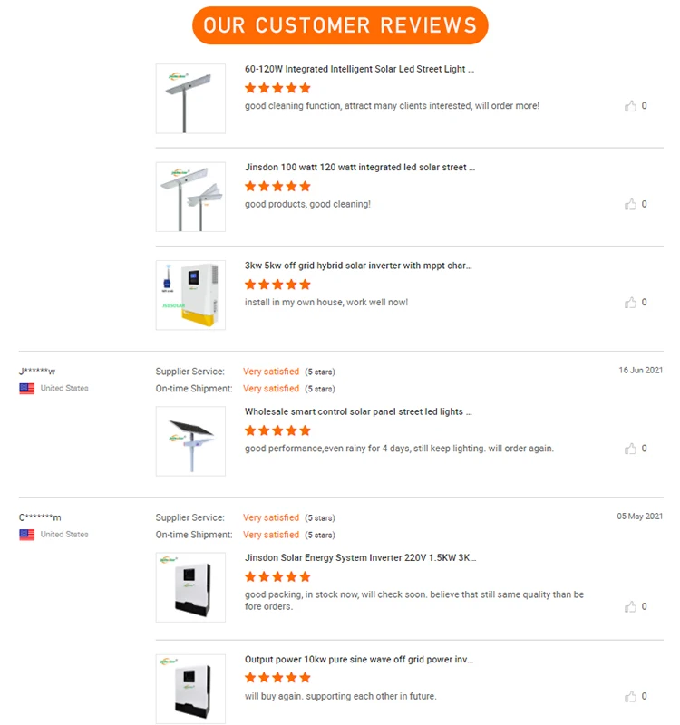Viewport: 680px width, 725px height.
Task: View the solar panel street light thumbnail
Action: pos(190,440)
